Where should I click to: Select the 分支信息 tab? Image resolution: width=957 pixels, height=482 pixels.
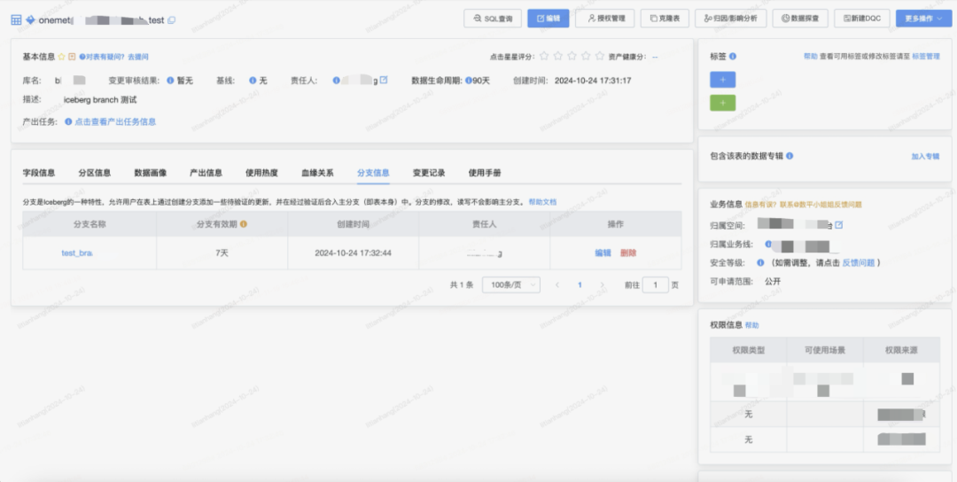pyautogui.click(x=374, y=174)
